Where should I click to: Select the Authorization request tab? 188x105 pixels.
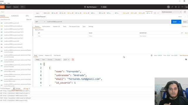pos(46,27)
